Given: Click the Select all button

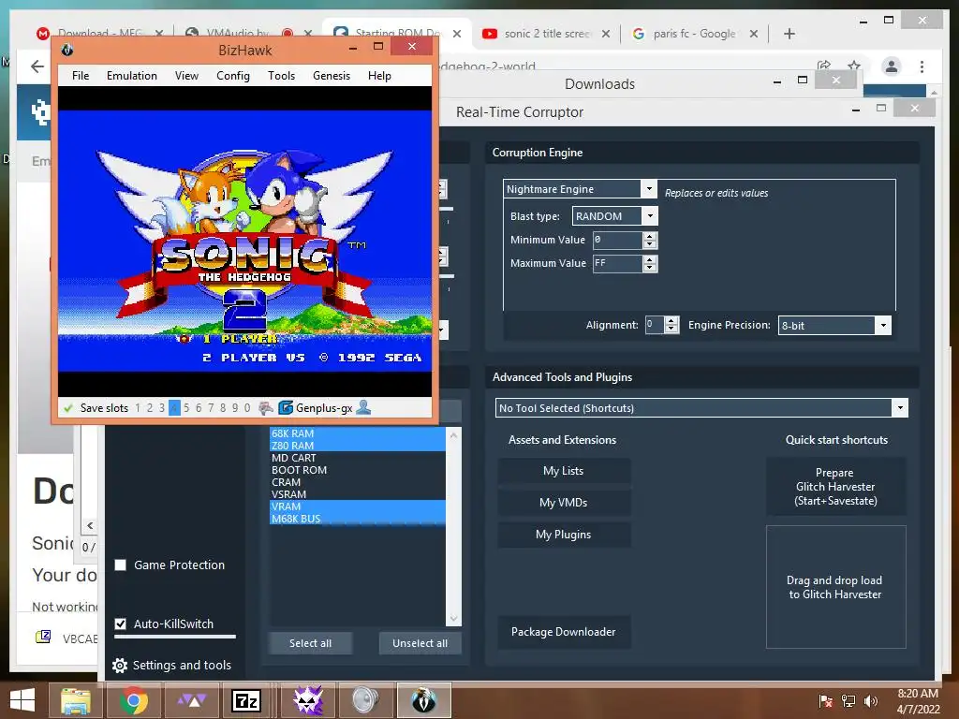Looking at the screenshot, I should (310, 643).
